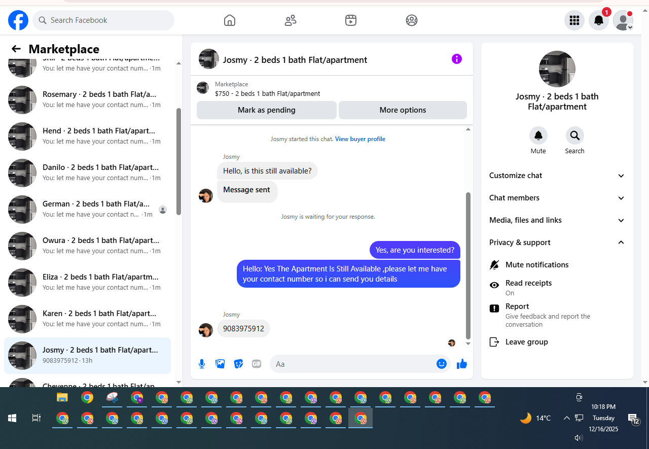
Task: Open the Rosemary conversation
Action: point(87,99)
